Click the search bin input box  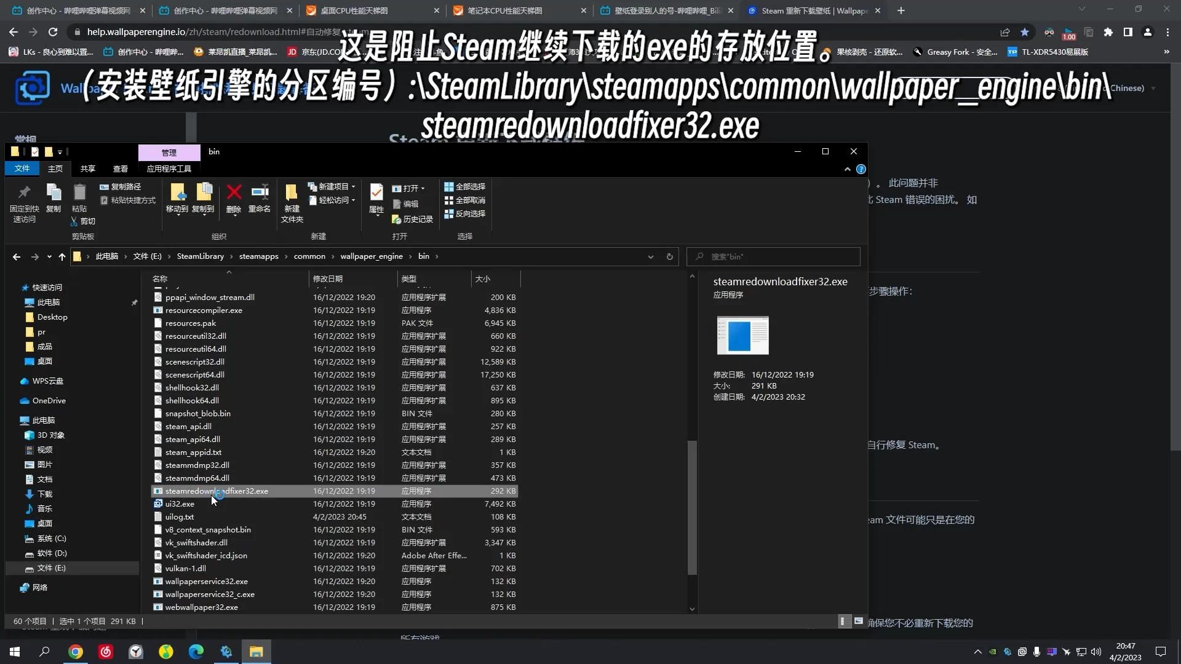pos(773,257)
